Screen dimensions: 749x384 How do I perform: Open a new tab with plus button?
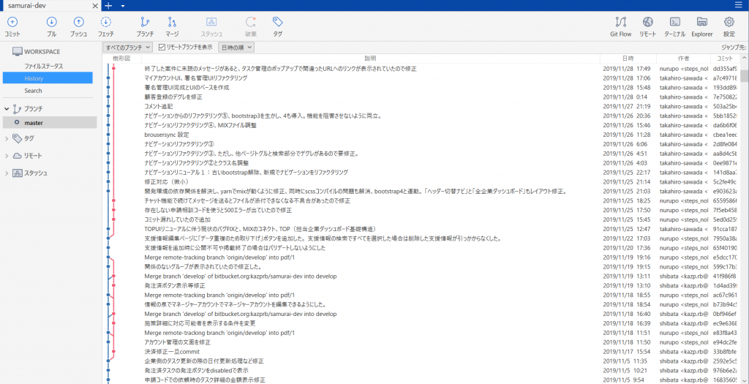click(x=108, y=5)
